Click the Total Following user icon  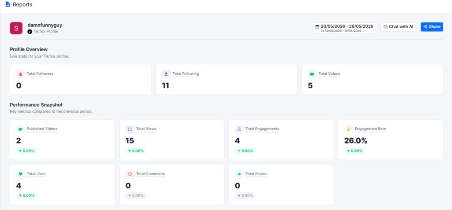[x=166, y=74]
